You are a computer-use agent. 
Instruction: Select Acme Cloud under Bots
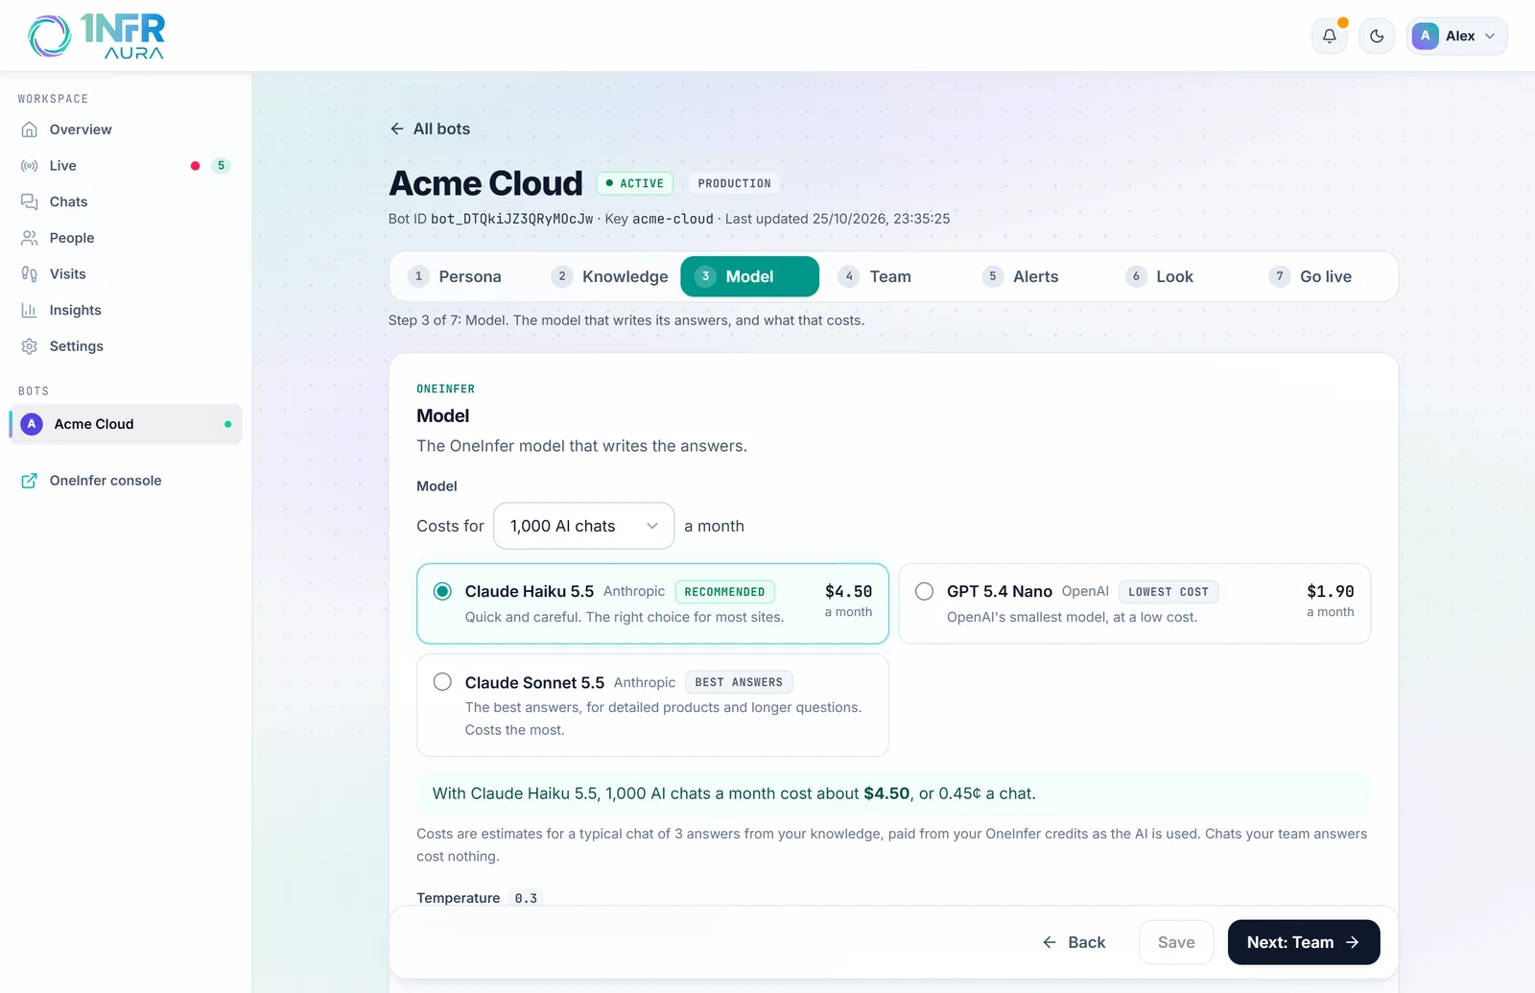126,424
